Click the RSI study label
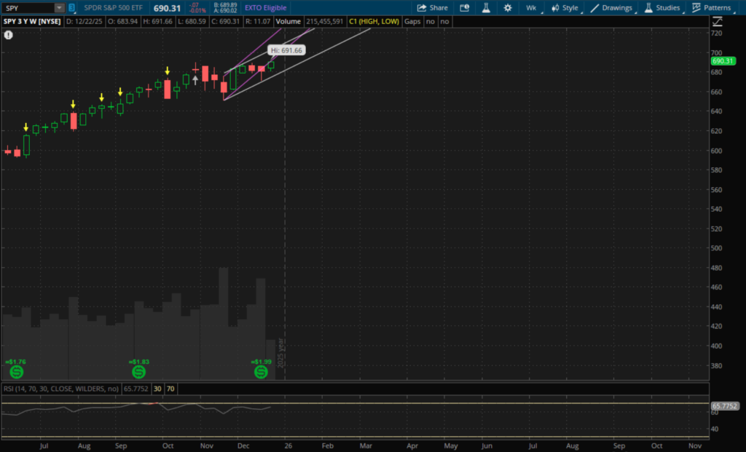The image size is (746, 452). (60, 388)
